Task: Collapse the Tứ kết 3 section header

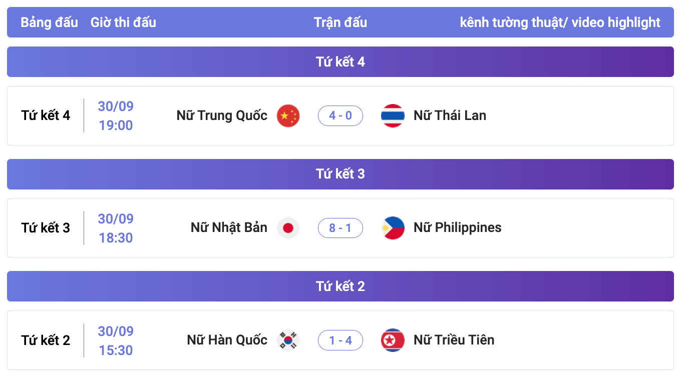Action: click(340, 174)
